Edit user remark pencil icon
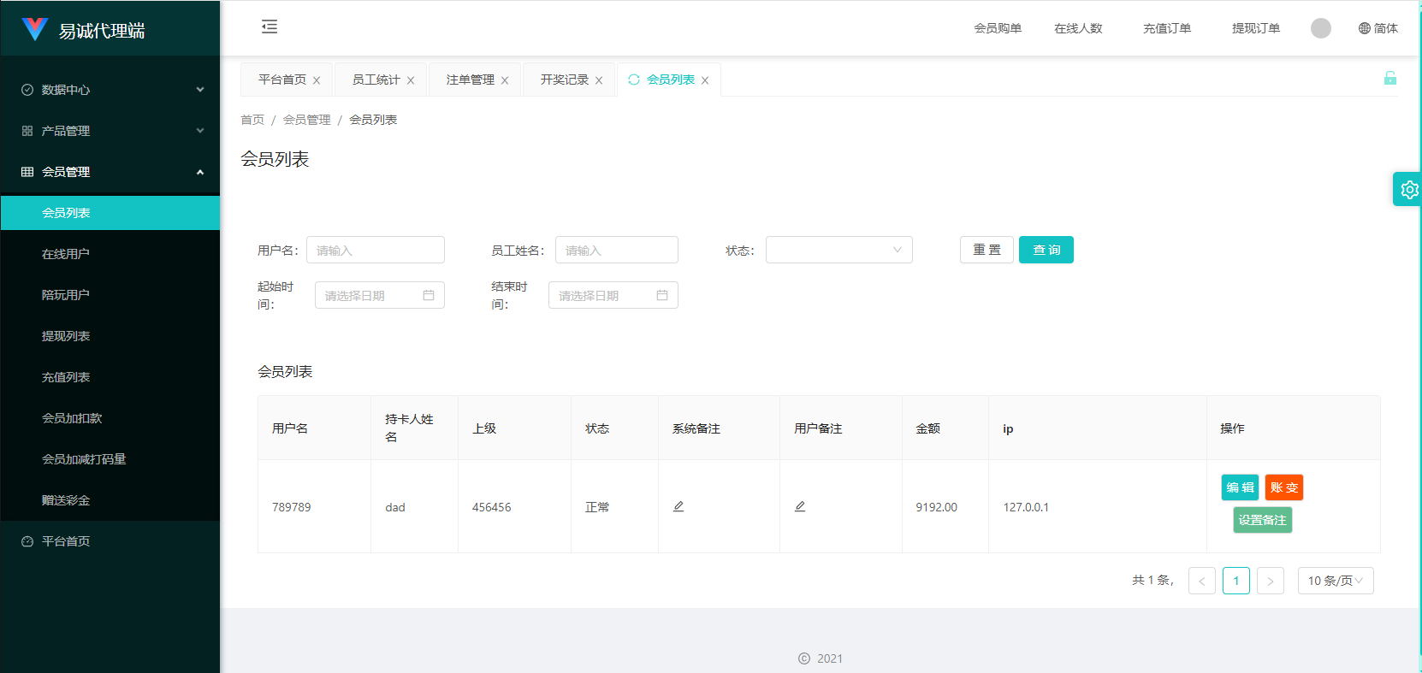The image size is (1422, 673). (800, 506)
